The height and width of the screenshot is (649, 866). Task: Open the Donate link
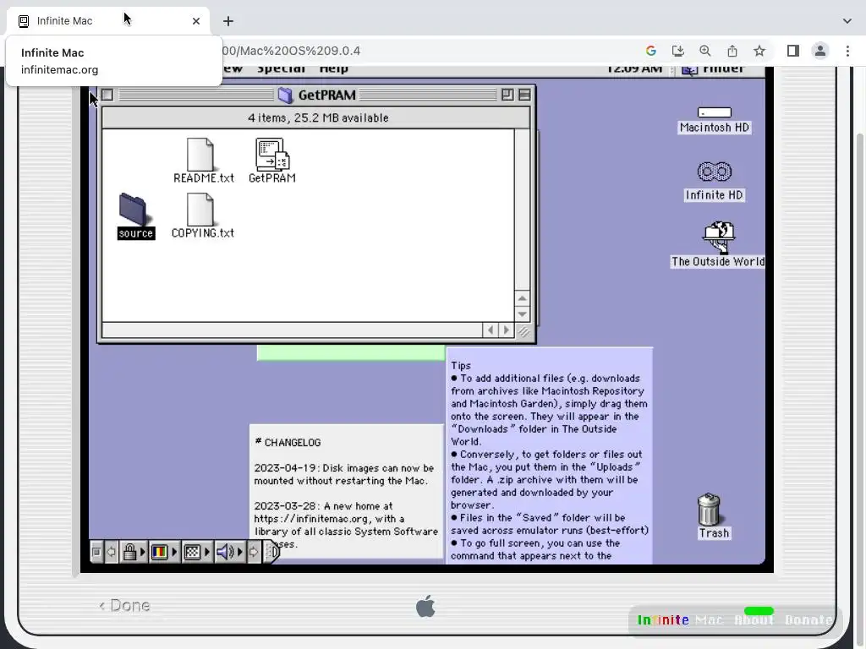808,620
